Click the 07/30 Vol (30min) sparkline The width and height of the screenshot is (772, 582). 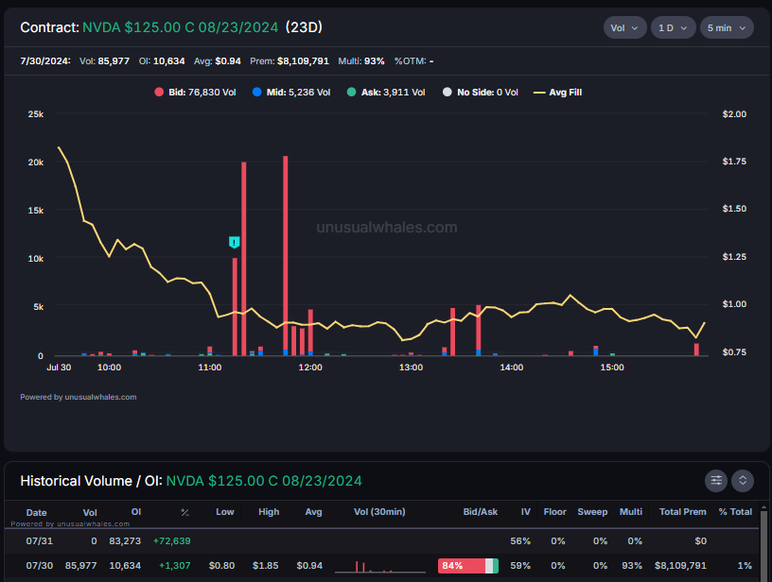[x=380, y=566]
